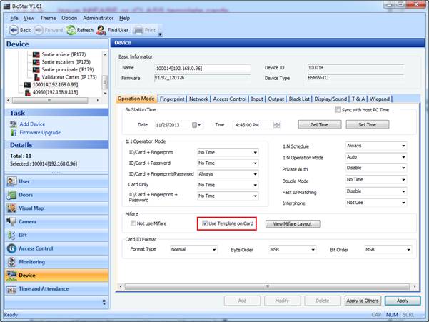The height and width of the screenshot is (322, 429).
Task: Enable Sync with Host PC Time
Action: click(338, 110)
